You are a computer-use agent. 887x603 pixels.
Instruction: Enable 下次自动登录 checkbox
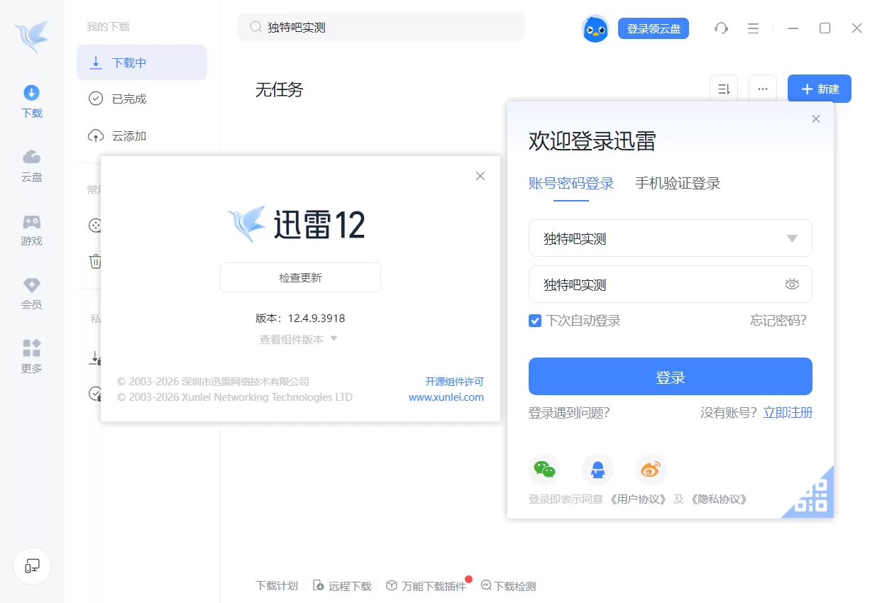click(x=534, y=321)
